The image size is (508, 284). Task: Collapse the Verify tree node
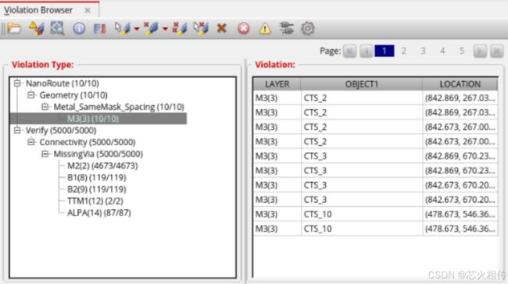17,130
